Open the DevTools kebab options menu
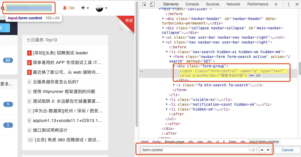301x157 pixels. coord(289,4)
